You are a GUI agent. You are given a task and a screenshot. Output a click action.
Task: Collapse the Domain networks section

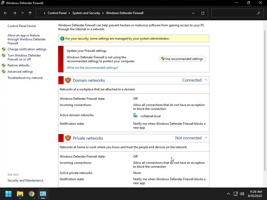206,80
